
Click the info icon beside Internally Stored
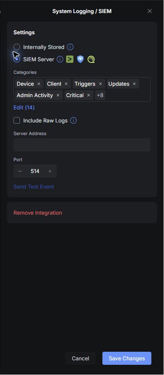tap(70, 47)
